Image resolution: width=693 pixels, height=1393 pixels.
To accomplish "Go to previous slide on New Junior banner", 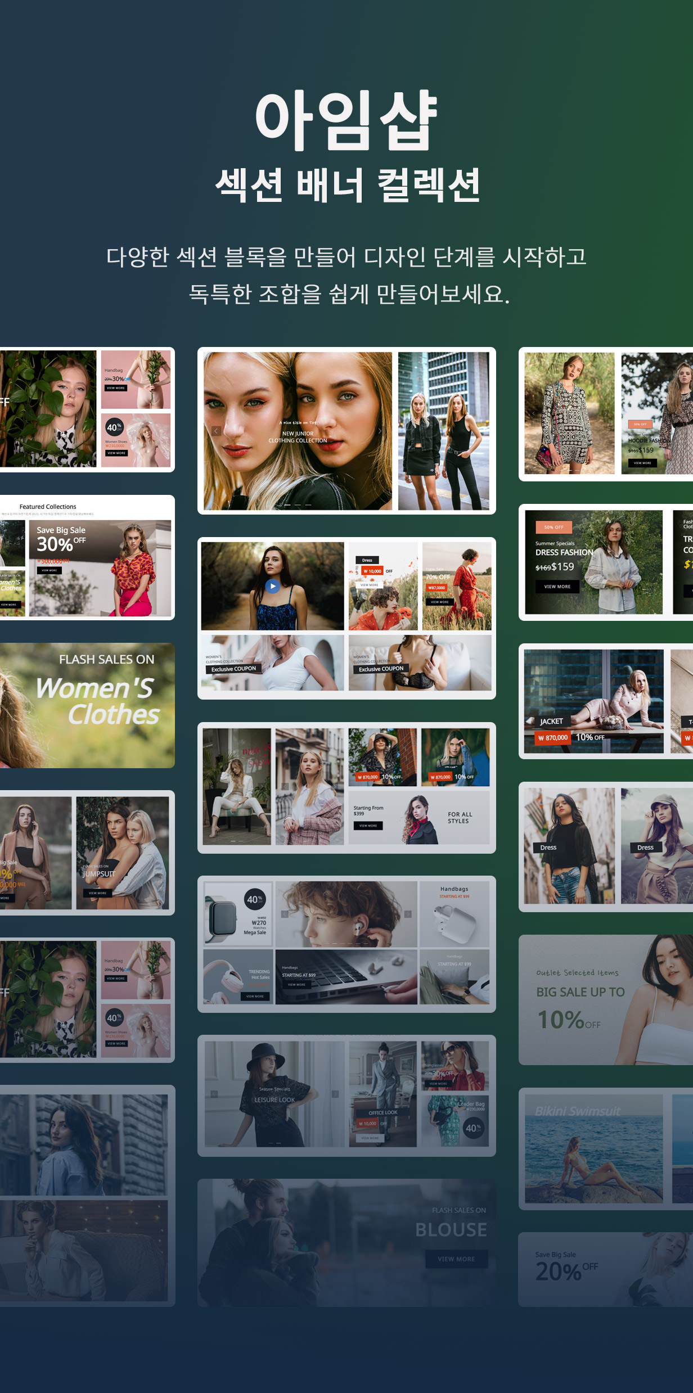I will [216, 431].
